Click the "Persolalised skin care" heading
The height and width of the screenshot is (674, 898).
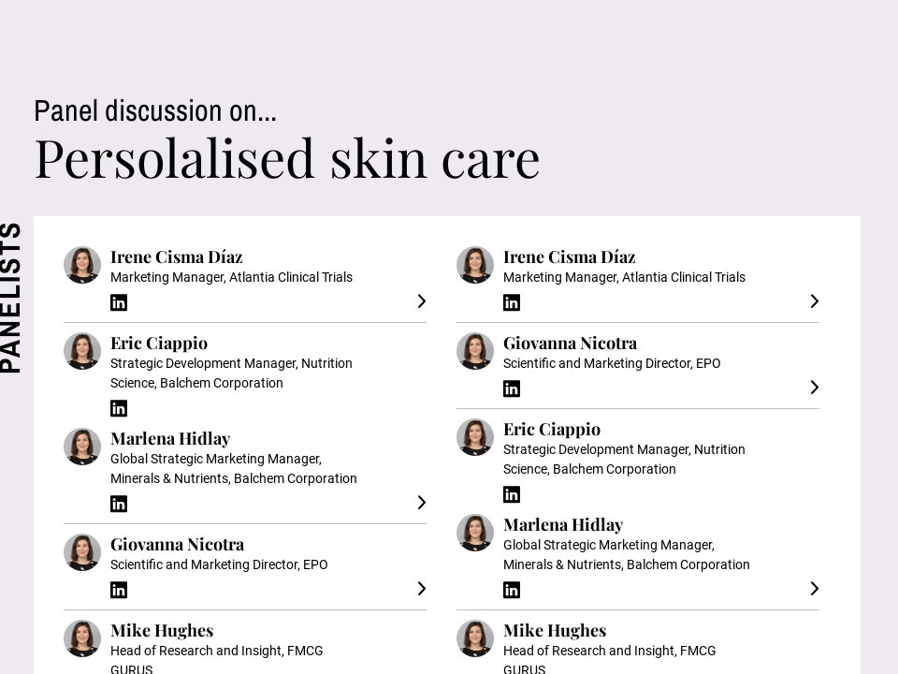tap(287, 157)
